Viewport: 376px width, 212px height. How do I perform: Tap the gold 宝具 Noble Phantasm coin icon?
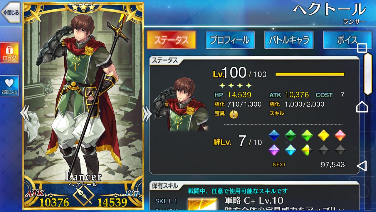click(x=234, y=114)
